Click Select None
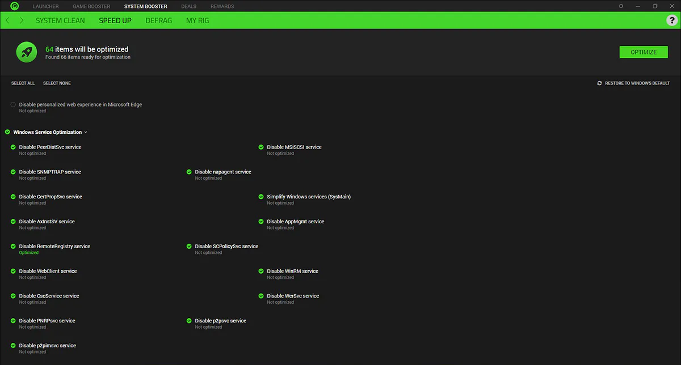681x365 pixels. coord(57,83)
